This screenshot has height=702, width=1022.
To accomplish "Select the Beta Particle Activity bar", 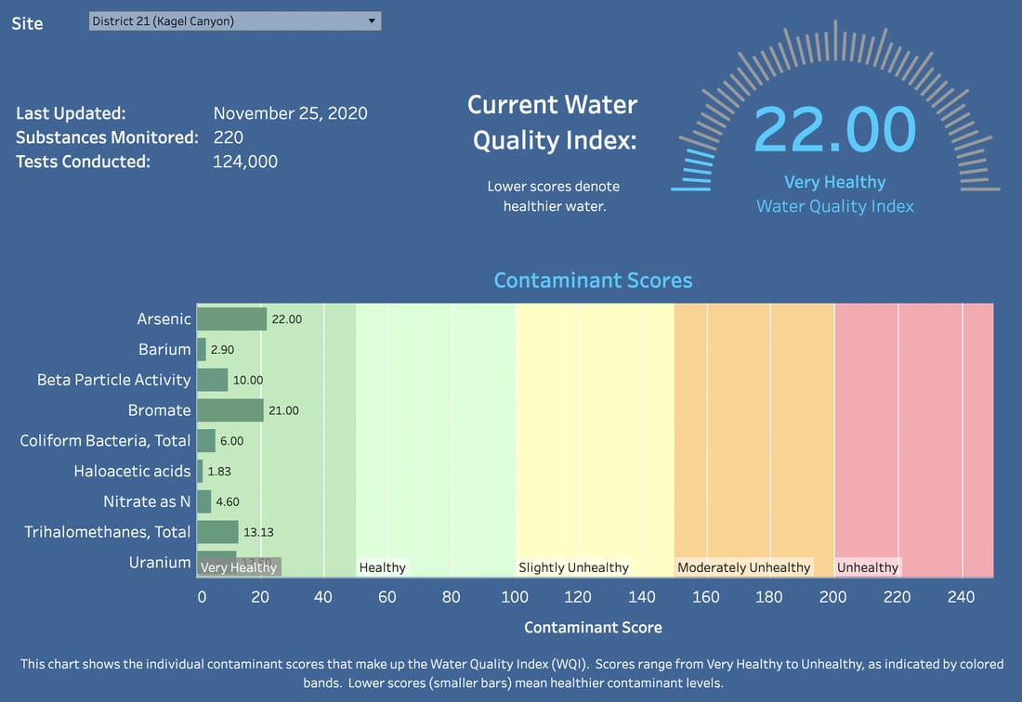I will pos(213,380).
